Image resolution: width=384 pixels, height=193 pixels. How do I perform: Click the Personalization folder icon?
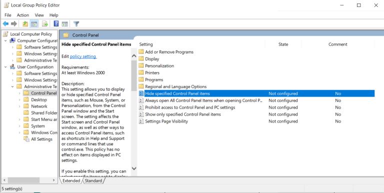click(x=141, y=65)
